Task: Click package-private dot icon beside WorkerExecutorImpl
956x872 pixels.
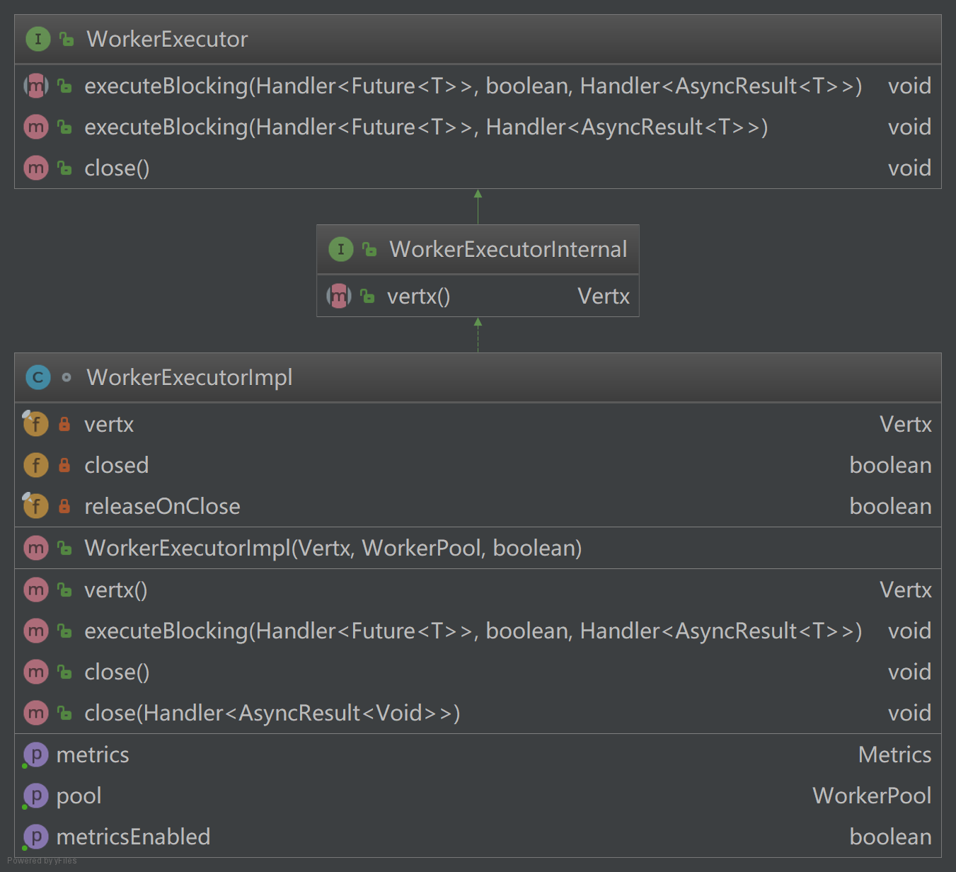Action: coord(67,377)
